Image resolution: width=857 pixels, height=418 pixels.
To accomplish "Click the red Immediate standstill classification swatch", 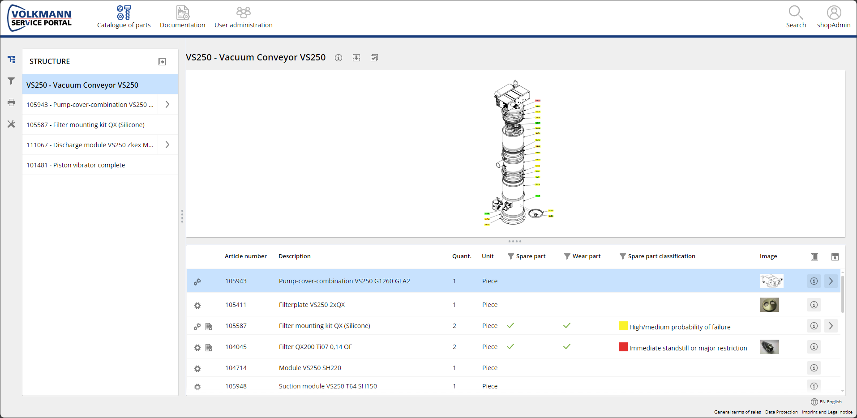I will [623, 347].
